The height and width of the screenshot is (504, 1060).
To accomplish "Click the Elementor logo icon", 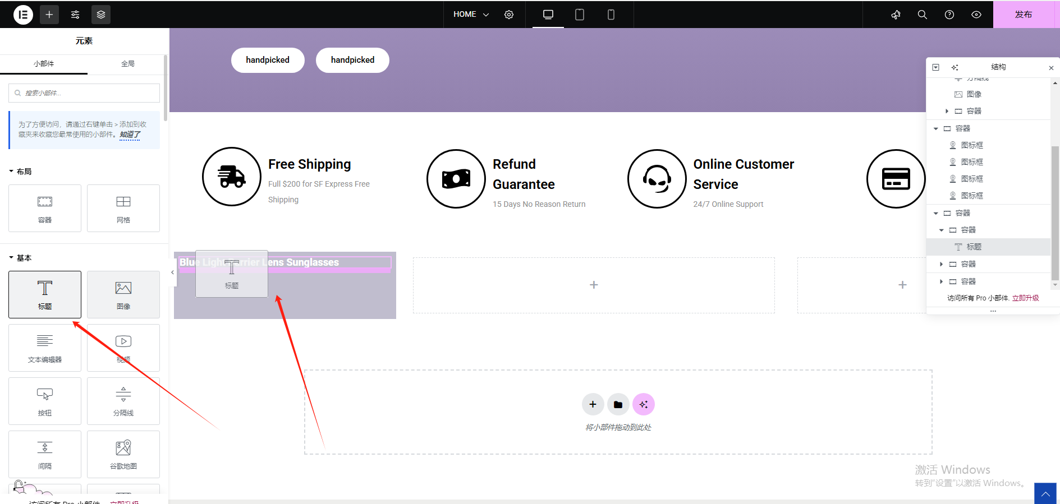I will pyautogui.click(x=23, y=15).
